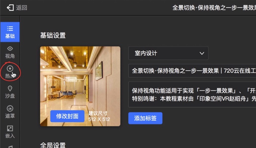Click the music note icon at sidebar bottom
256x148 pixels.
pyautogui.click(x=10, y=147)
